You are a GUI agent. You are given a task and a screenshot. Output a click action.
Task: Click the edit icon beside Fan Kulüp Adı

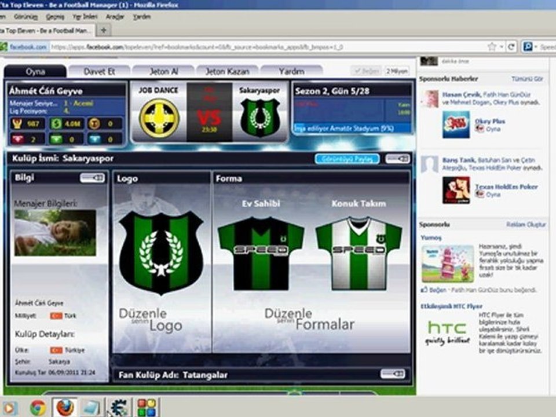(x=393, y=374)
